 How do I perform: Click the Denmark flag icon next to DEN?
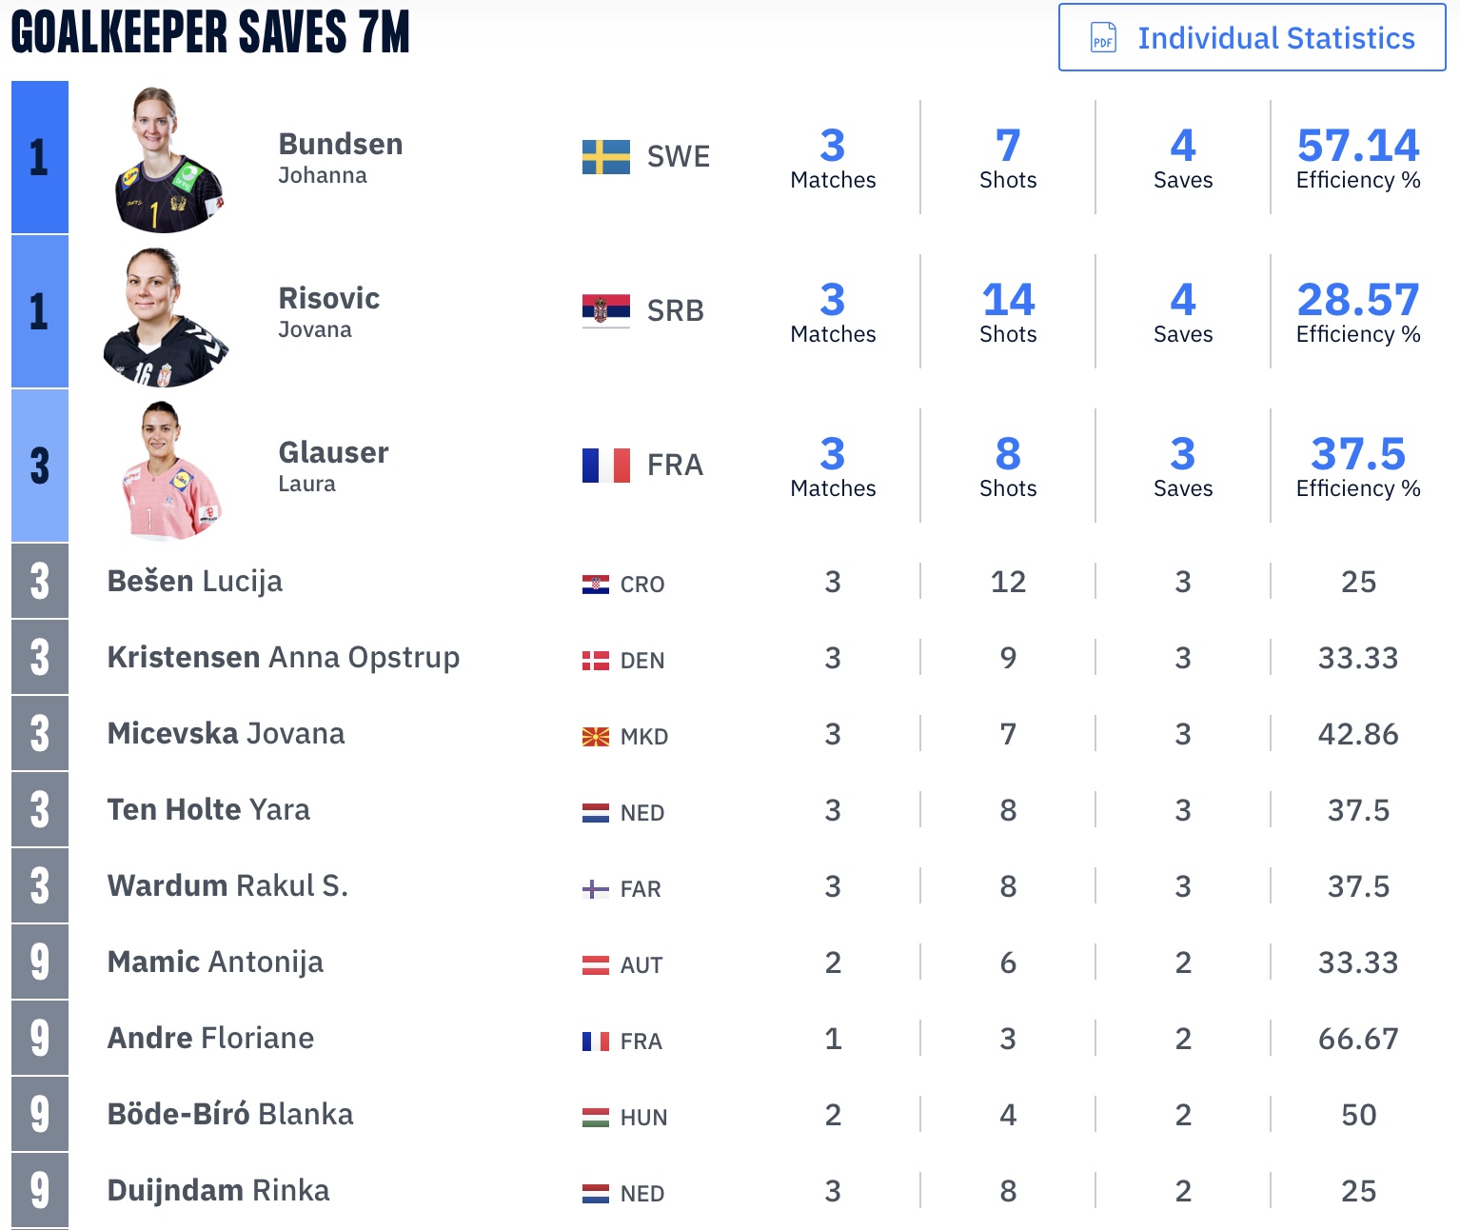point(596,660)
